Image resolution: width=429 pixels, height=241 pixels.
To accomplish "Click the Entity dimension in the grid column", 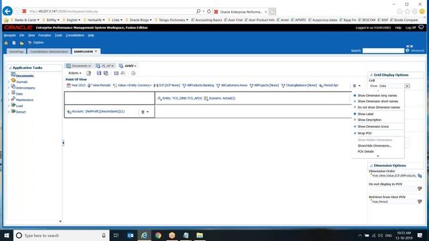I will [180, 98].
